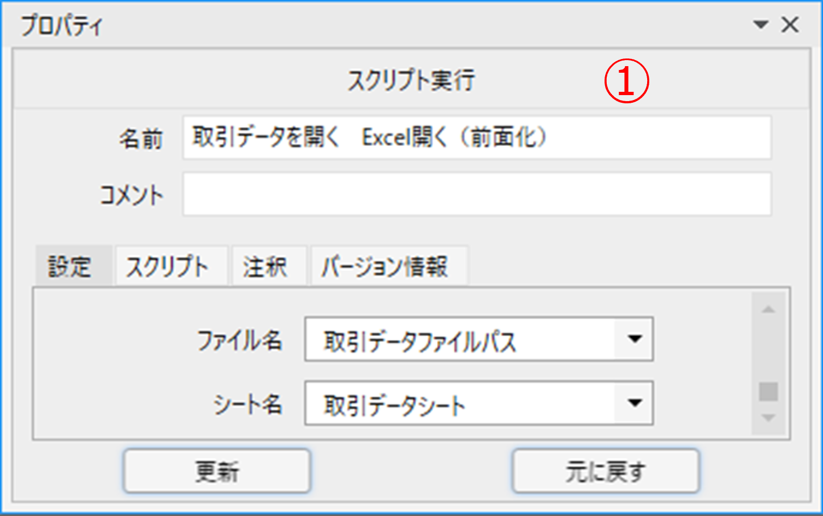Click the red circled number 1 marker
Screen dimensions: 823x516
click(626, 81)
